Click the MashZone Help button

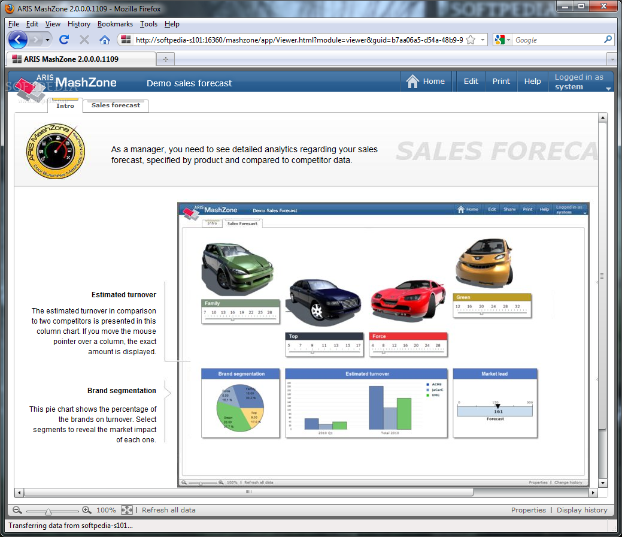[x=532, y=81]
